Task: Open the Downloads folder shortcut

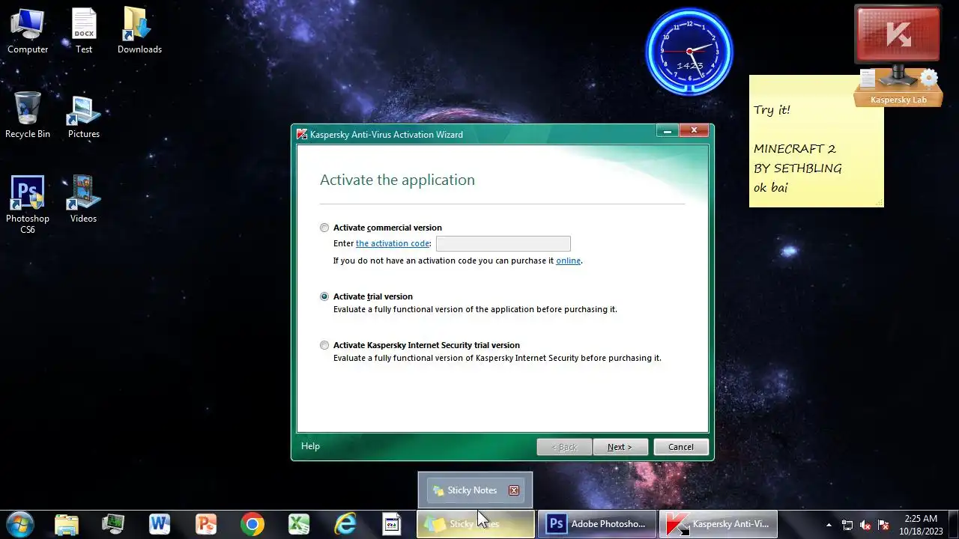Action: pyautogui.click(x=139, y=31)
